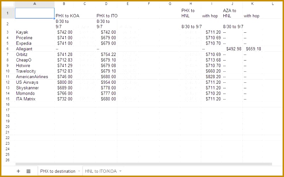Click the Priceline row label
Screen dimensions: 284x177
point(24,38)
